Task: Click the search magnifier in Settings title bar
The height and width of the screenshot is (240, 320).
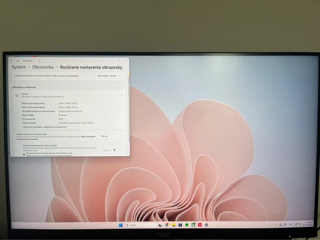Action: [x=39, y=60]
